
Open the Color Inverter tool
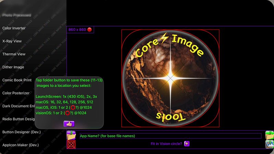tap(14, 28)
